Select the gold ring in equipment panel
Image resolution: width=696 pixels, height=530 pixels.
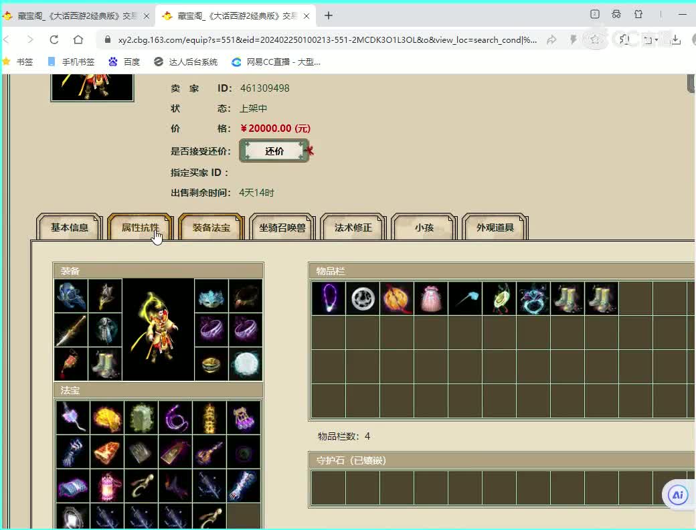pyautogui.click(x=211, y=364)
